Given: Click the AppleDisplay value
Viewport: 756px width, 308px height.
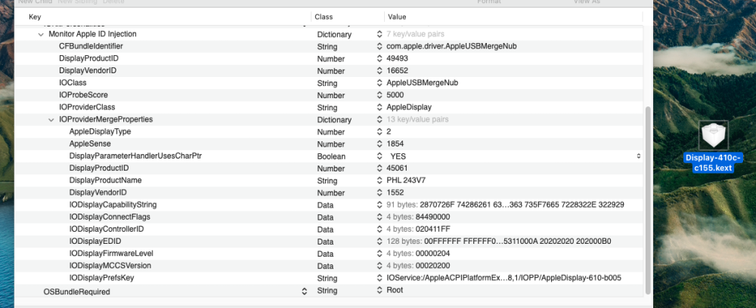Looking at the screenshot, I should 409,107.
